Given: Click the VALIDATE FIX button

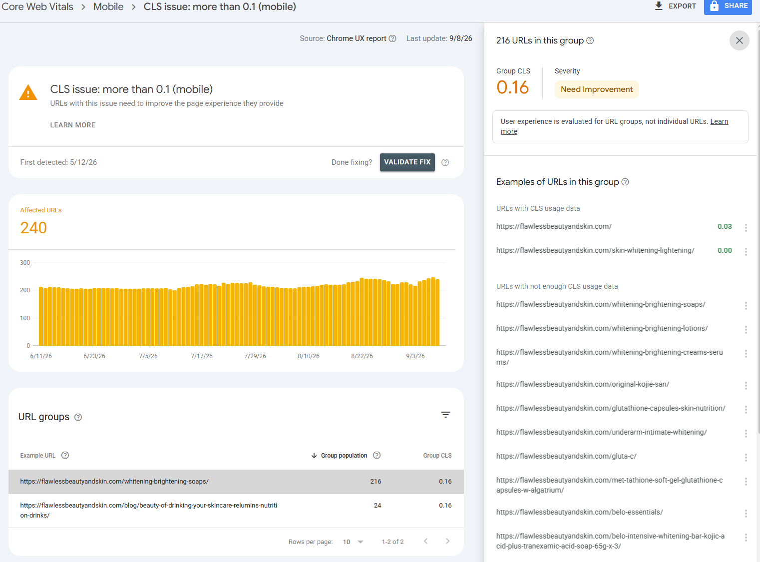Looking at the screenshot, I should 407,162.
